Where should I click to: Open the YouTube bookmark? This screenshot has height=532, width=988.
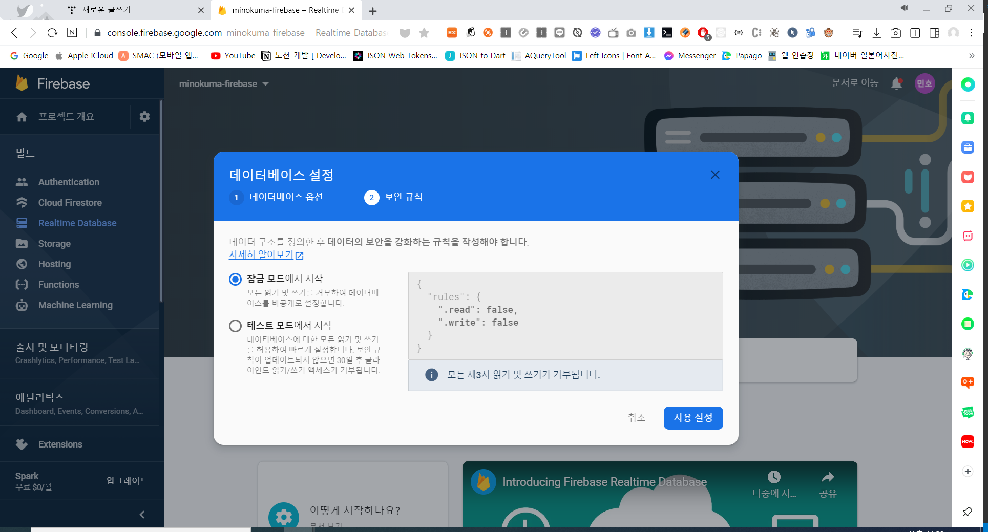coord(233,56)
